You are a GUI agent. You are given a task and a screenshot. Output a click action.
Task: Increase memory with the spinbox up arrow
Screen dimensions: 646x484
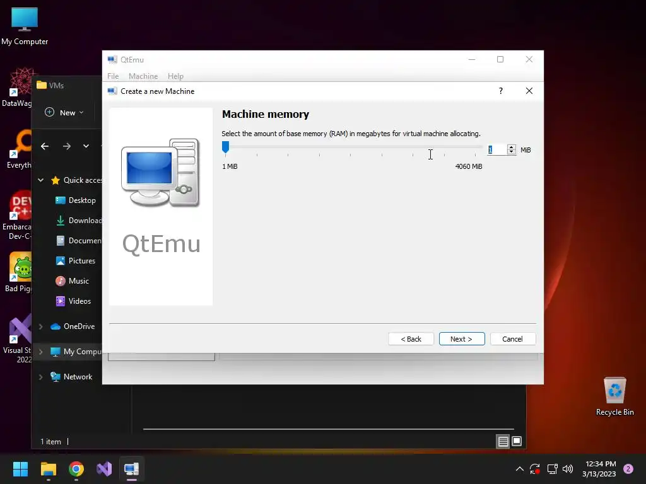511,147
